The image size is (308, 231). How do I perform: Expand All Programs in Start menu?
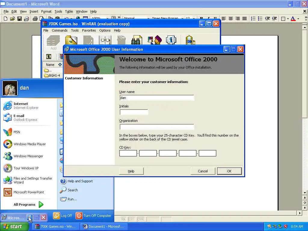coord(29,205)
